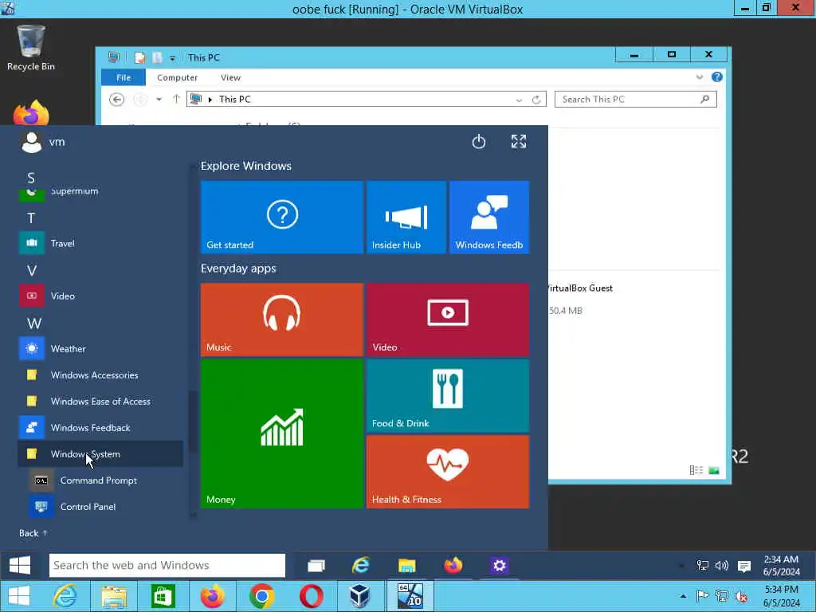Viewport: 816px width, 612px height.
Task: Open the Money tile
Action: point(281,433)
